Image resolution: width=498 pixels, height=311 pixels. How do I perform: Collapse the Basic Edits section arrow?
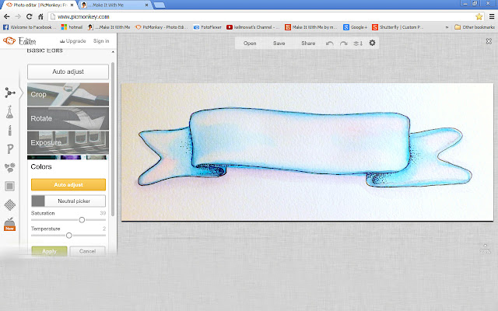[113, 52]
